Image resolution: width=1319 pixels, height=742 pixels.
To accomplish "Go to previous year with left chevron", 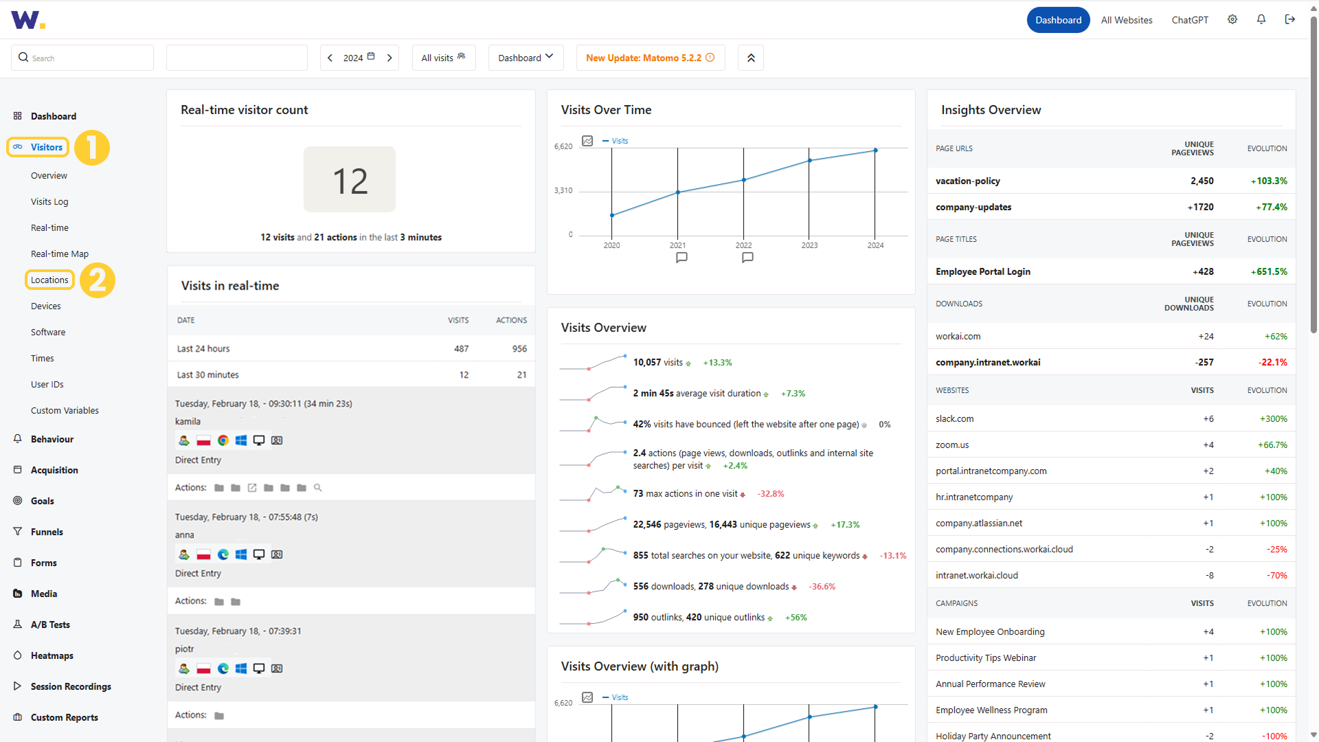I will [x=330, y=58].
